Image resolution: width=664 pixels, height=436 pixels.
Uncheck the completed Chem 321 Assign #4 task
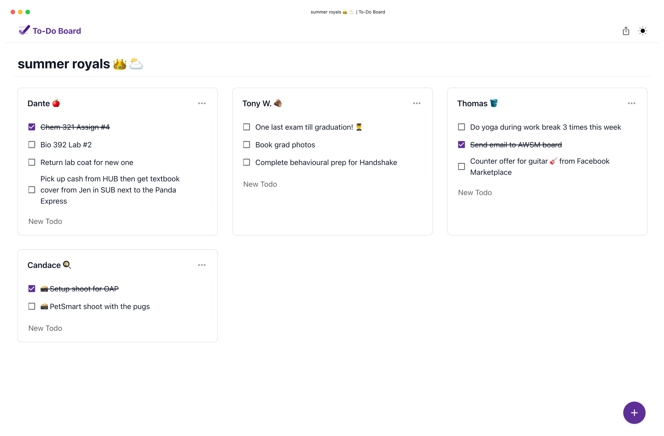click(32, 127)
